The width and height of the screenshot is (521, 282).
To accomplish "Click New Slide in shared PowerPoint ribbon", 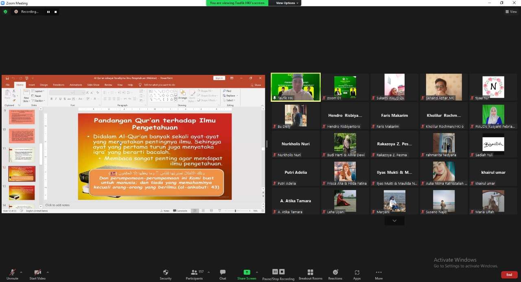I will (x=26, y=96).
